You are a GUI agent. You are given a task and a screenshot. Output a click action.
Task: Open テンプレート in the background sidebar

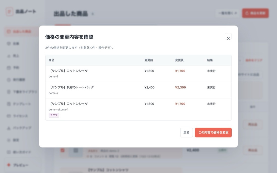22,104
